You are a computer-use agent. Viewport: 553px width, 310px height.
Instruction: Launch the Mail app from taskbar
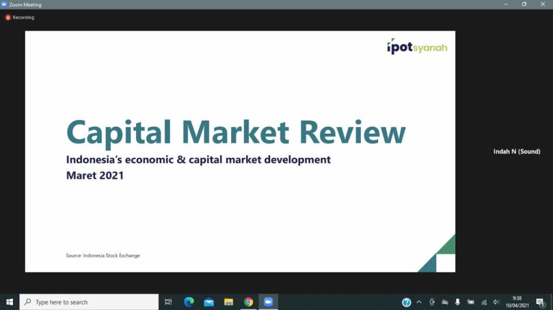pos(209,302)
